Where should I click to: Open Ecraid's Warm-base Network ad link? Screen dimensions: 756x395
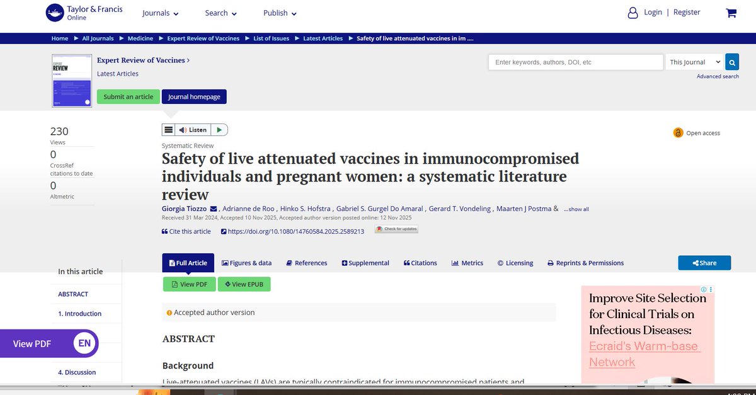(x=644, y=353)
